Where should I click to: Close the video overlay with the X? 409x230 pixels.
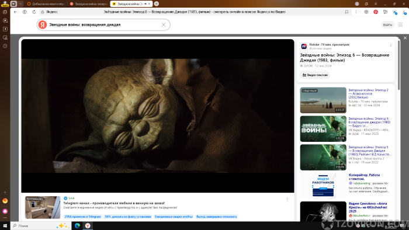coord(405,38)
